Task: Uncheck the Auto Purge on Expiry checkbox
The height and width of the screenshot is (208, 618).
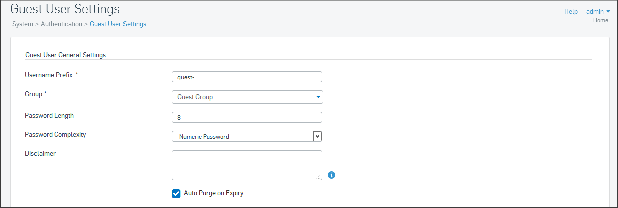Action: click(x=176, y=193)
